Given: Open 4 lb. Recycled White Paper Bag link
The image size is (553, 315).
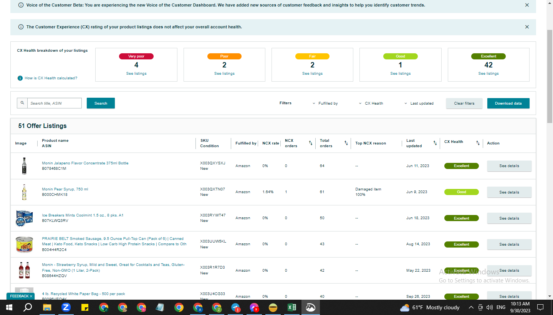Looking at the screenshot, I should point(83,294).
